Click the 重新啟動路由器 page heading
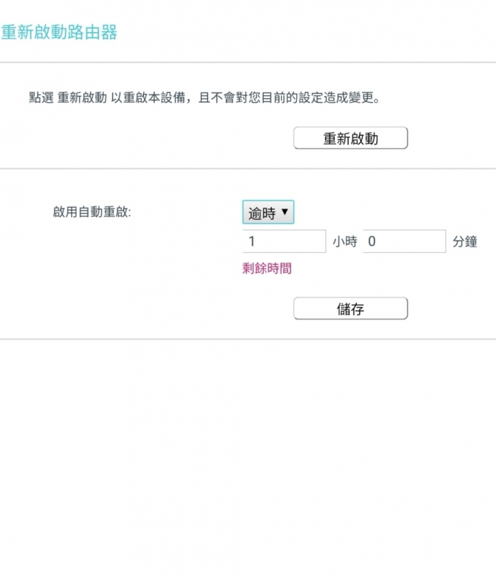496x580 pixels. click(59, 32)
